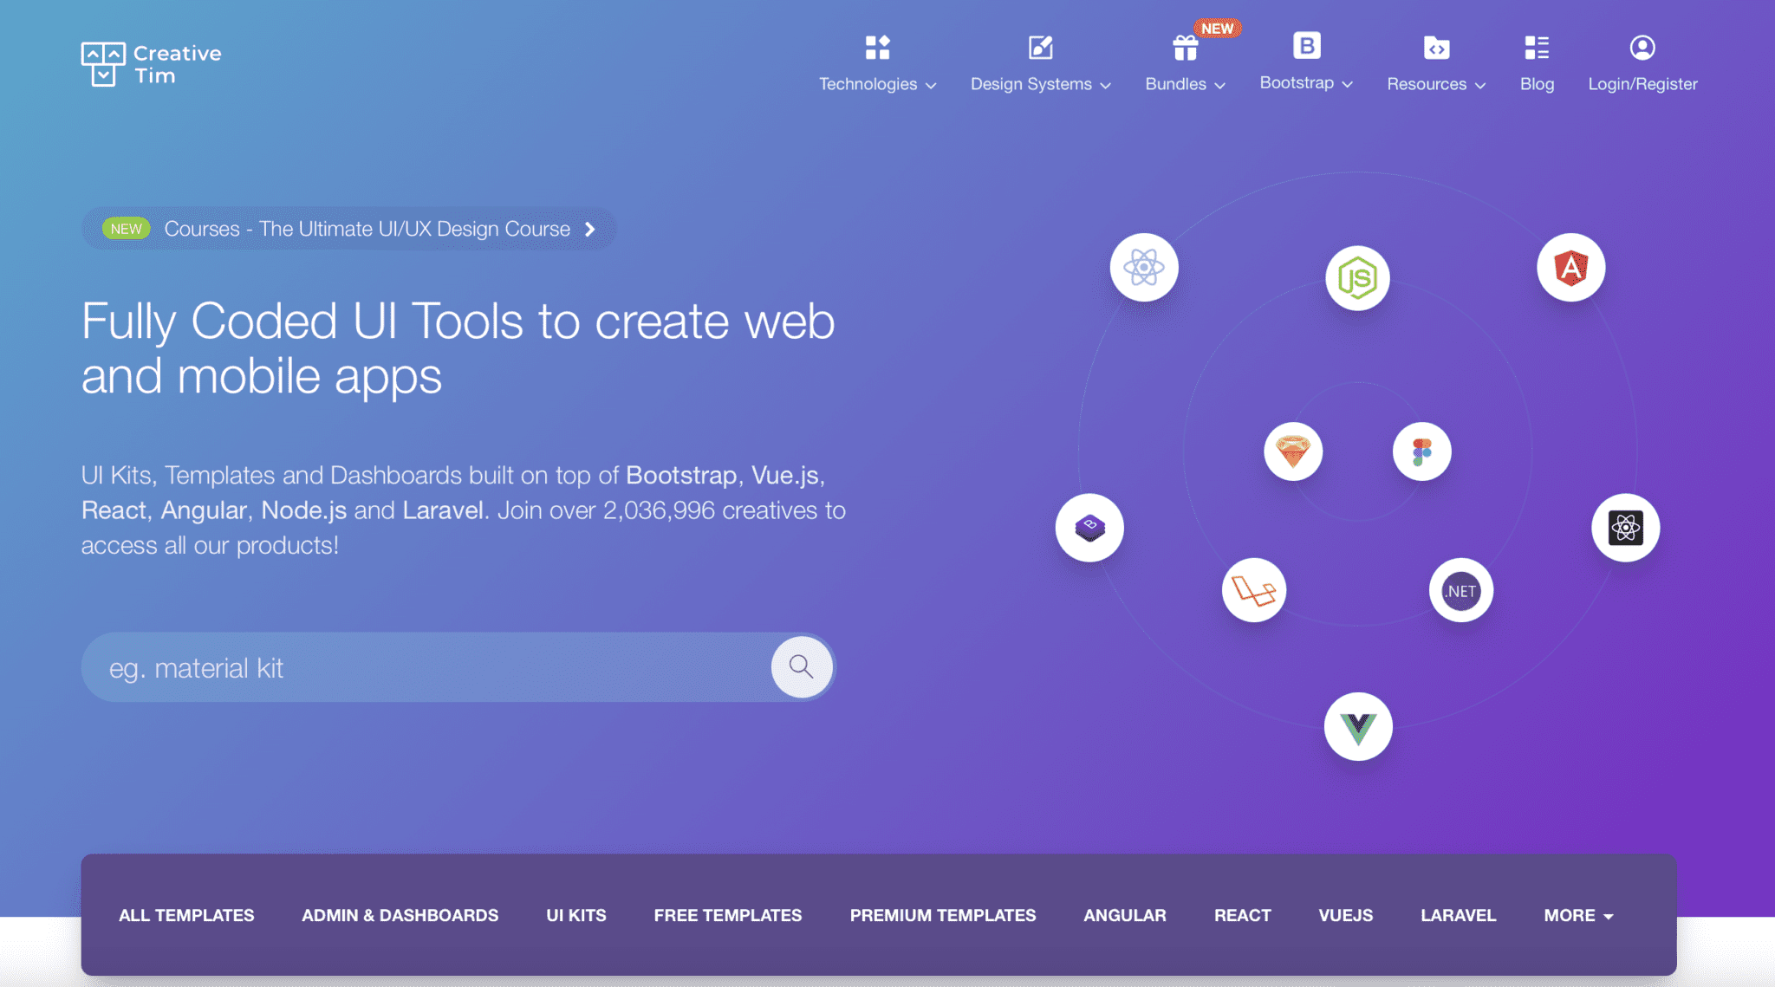Click the Bootstrap B icon

tap(1306, 45)
